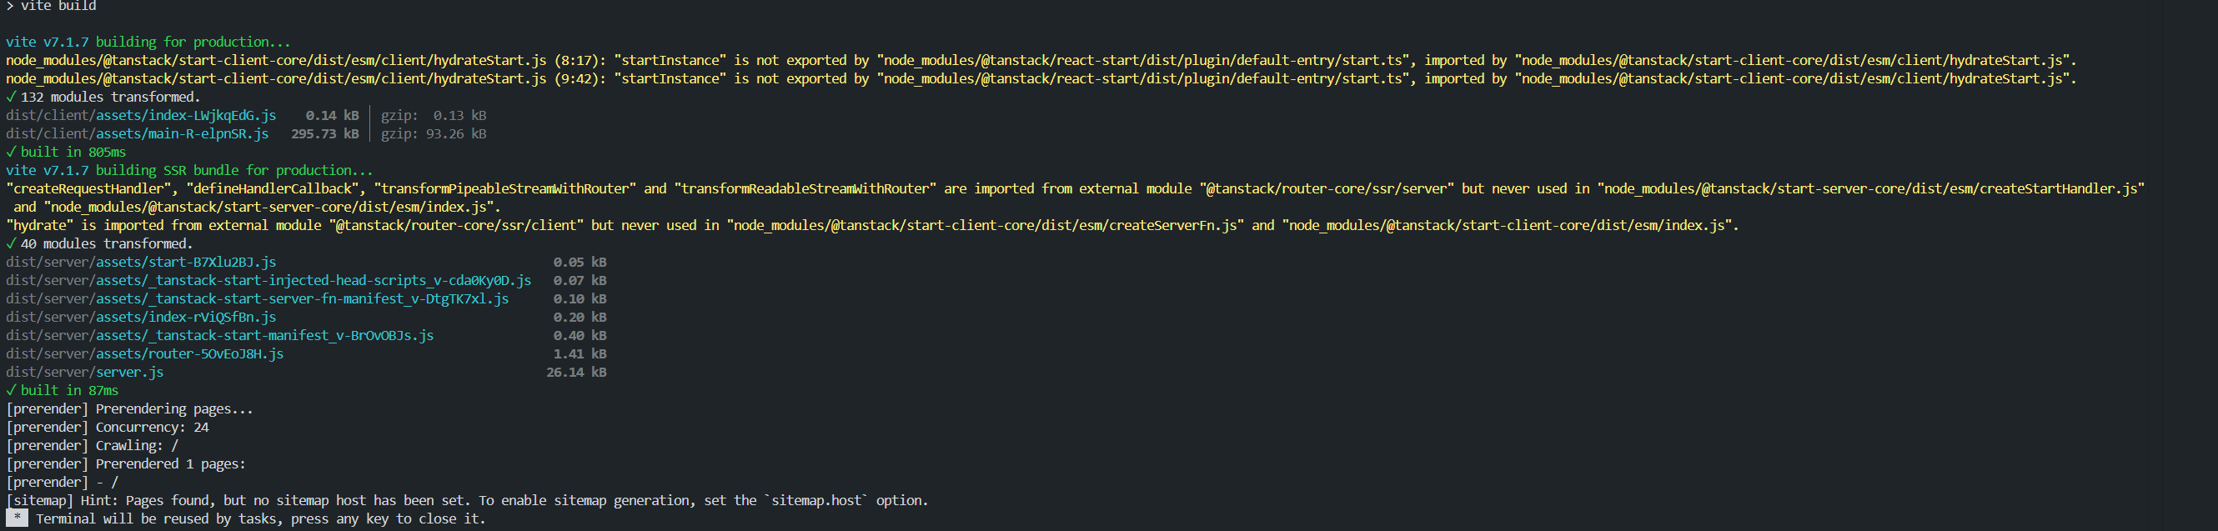Click checkmark beside "132 modules transformed"
Screen dimensions: 2218x531
[x=11, y=97]
